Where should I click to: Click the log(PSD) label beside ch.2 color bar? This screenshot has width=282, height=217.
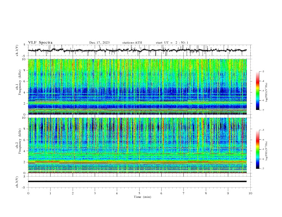[x=267, y=151]
